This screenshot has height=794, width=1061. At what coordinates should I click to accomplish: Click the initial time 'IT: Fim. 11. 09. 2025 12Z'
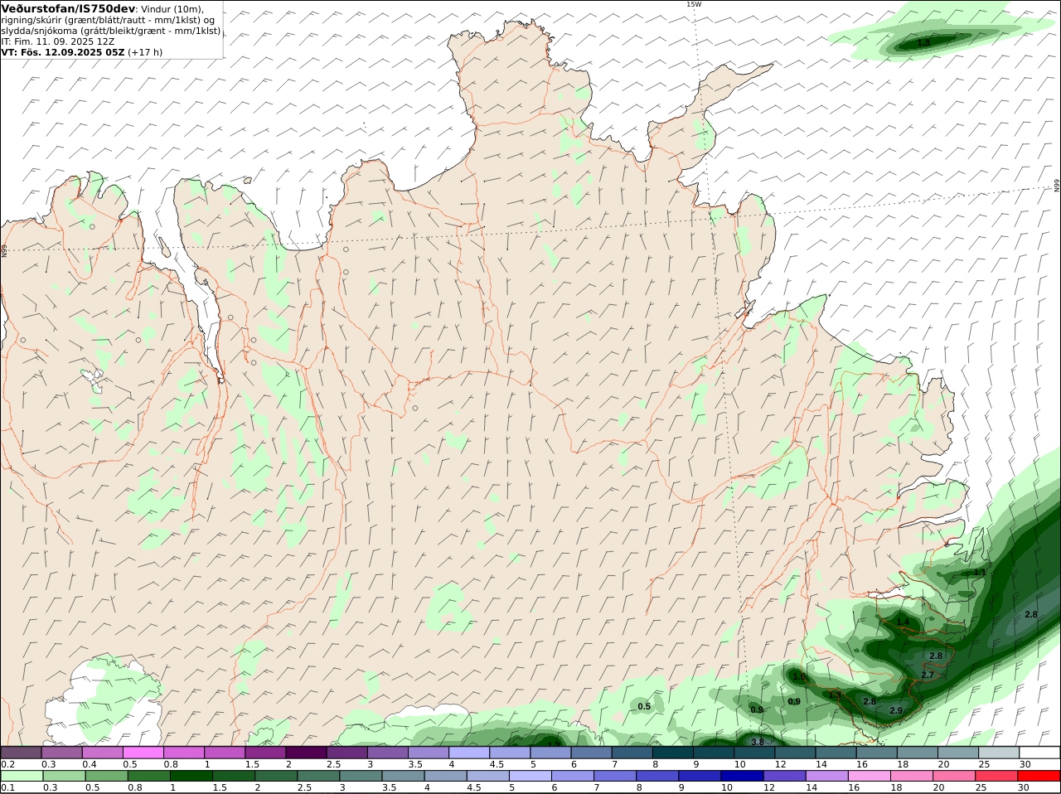[x=58, y=41]
